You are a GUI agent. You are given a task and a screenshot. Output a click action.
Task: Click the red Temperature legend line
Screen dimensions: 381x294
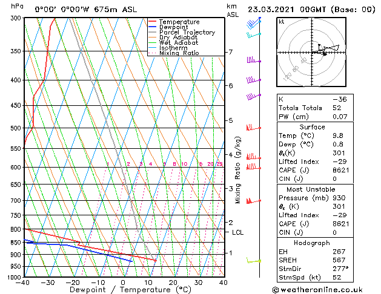(x=152, y=22)
